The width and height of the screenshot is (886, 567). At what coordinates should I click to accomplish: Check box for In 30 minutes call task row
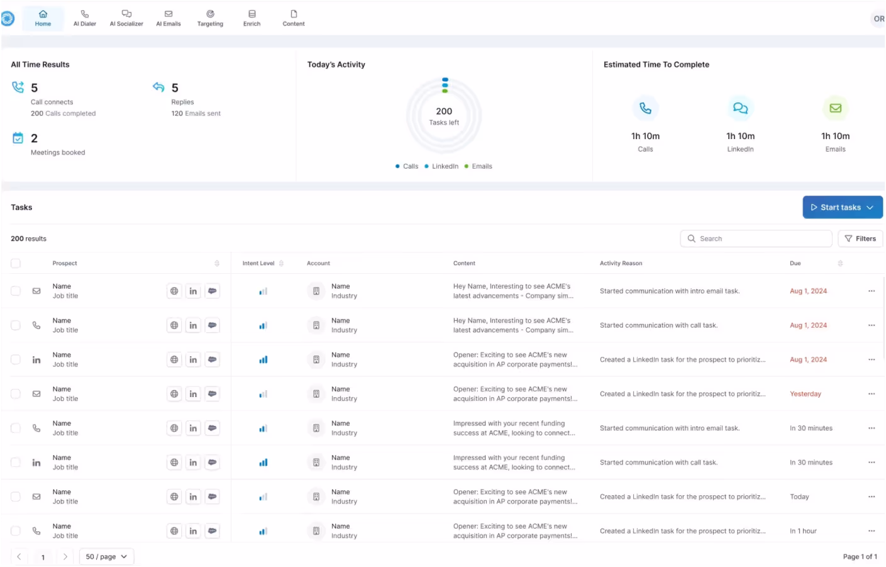click(16, 463)
